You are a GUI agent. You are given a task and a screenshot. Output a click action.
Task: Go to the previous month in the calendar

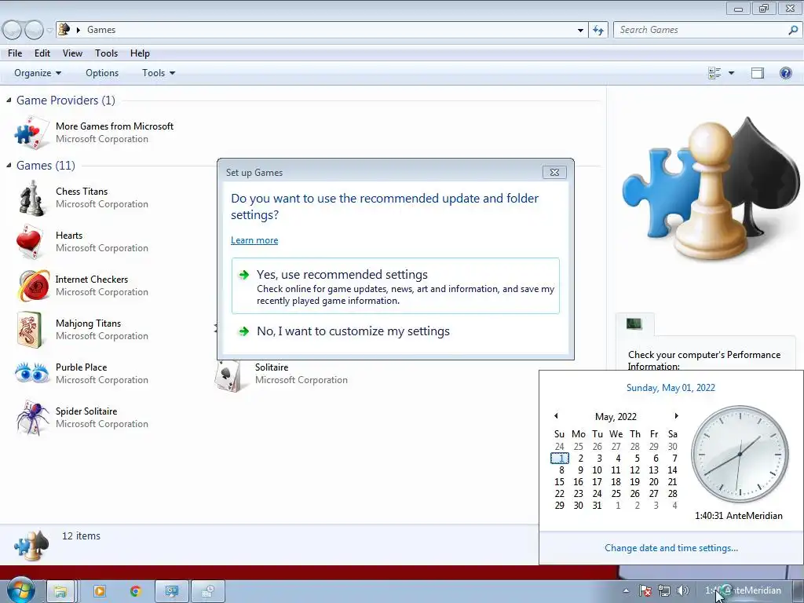pyautogui.click(x=557, y=416)
